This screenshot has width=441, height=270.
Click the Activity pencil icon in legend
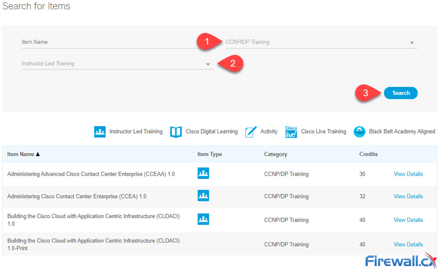coord(250,132)
